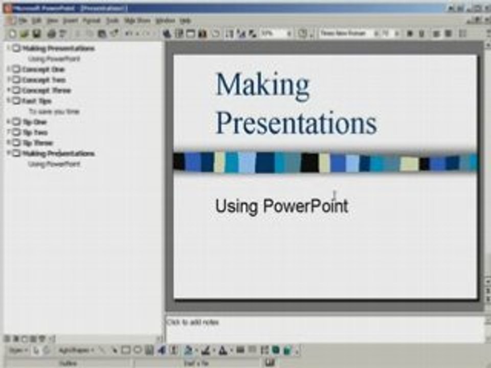The width and height of the screenshot is (491, 368).
Task: Start Slide Show from view buttons
Action: [x=41, y=338]
